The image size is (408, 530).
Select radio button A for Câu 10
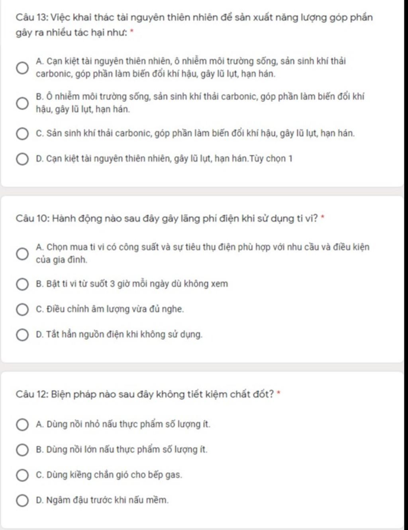coord(22,253)
